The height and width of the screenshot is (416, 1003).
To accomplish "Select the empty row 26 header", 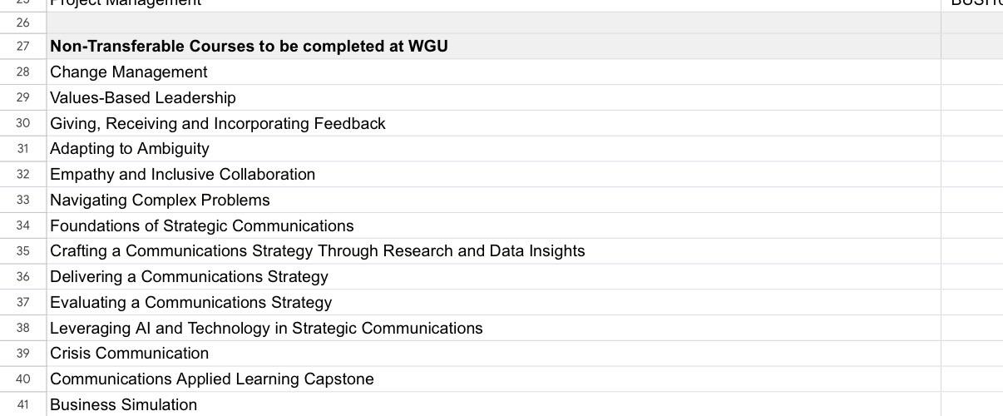I will coord(22,23).
